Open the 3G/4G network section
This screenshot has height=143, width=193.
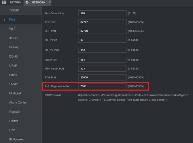tap(14, 38)
